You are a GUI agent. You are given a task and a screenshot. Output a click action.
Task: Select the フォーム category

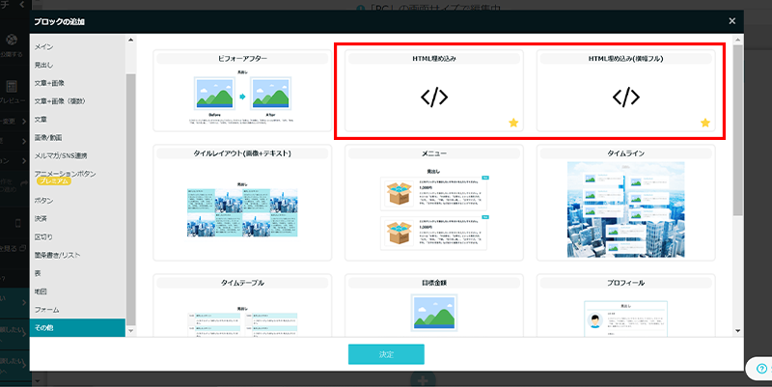coord(48,310)
